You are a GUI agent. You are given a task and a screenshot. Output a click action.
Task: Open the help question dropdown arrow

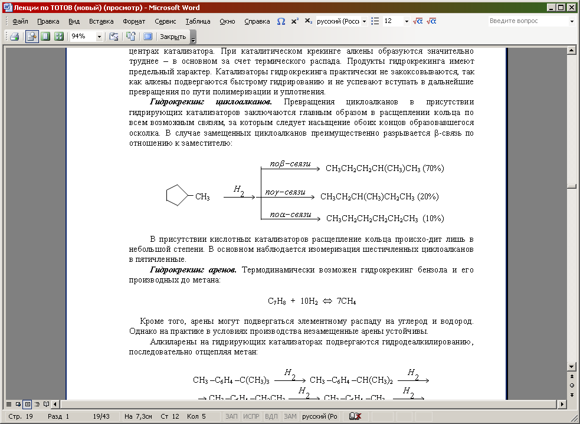click(x=572, y=21)
